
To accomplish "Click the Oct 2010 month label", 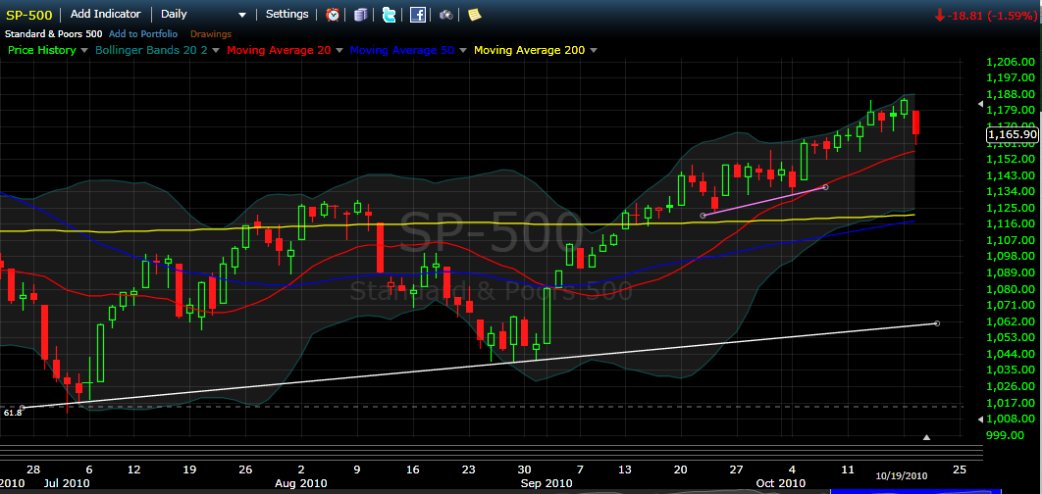I will (x=781, y=482).
